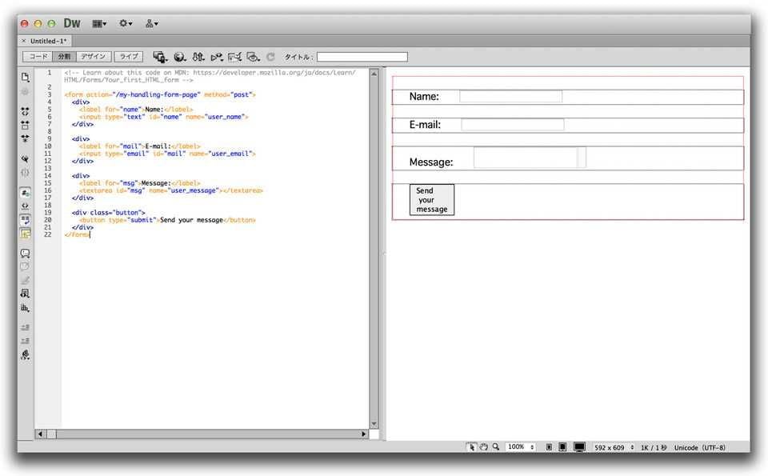The image size is (768, 476).
Task: Switch to Code view (コード)
Action: point(38,57)
